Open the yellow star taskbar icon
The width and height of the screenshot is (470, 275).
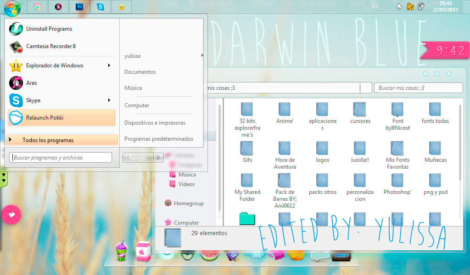coord(121,7)
